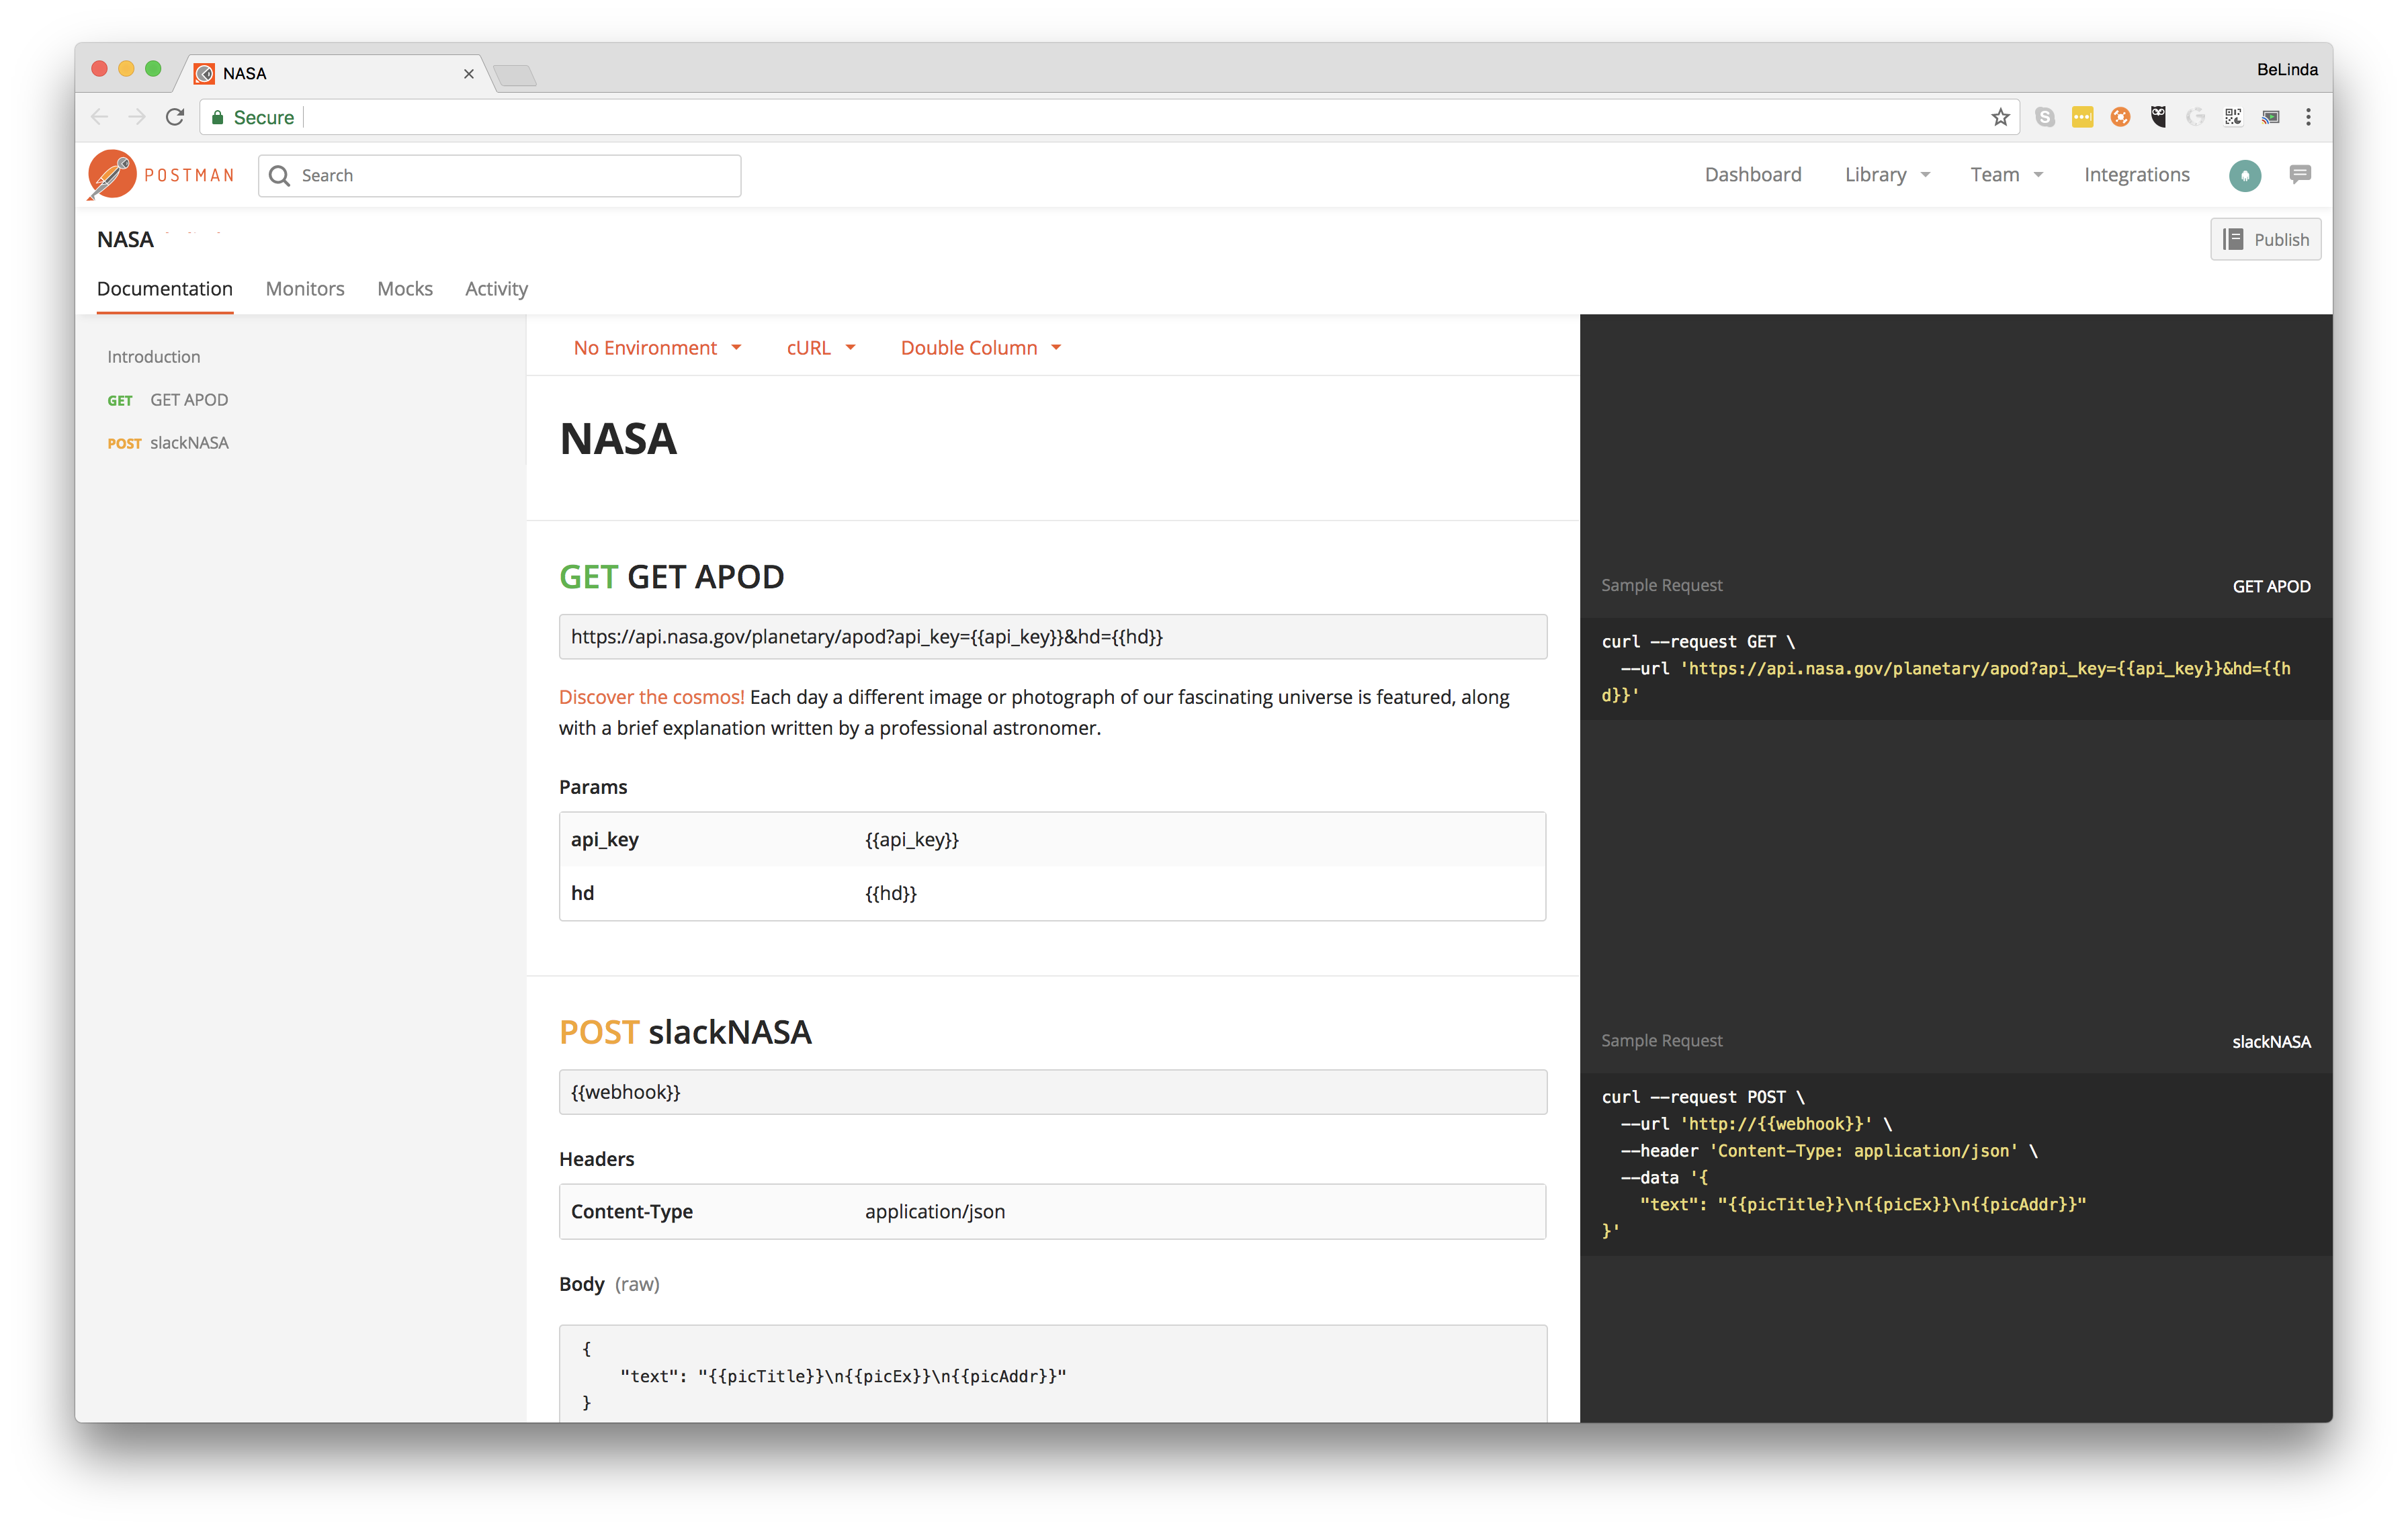Screen dimensions: 2408x1530
Task: Click the cast screen extension icon
Action: (x=2271, y=117)
